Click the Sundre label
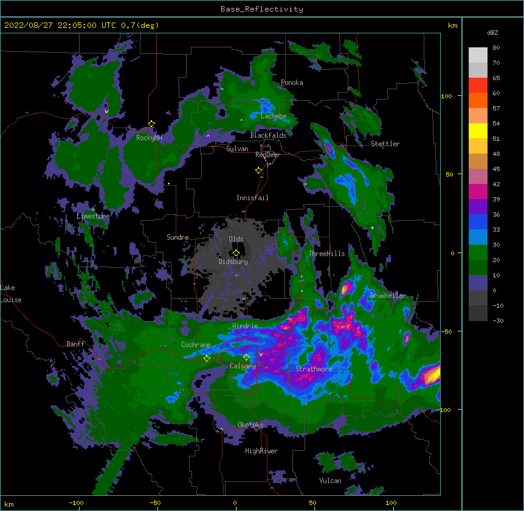 (x=178, y=237)
